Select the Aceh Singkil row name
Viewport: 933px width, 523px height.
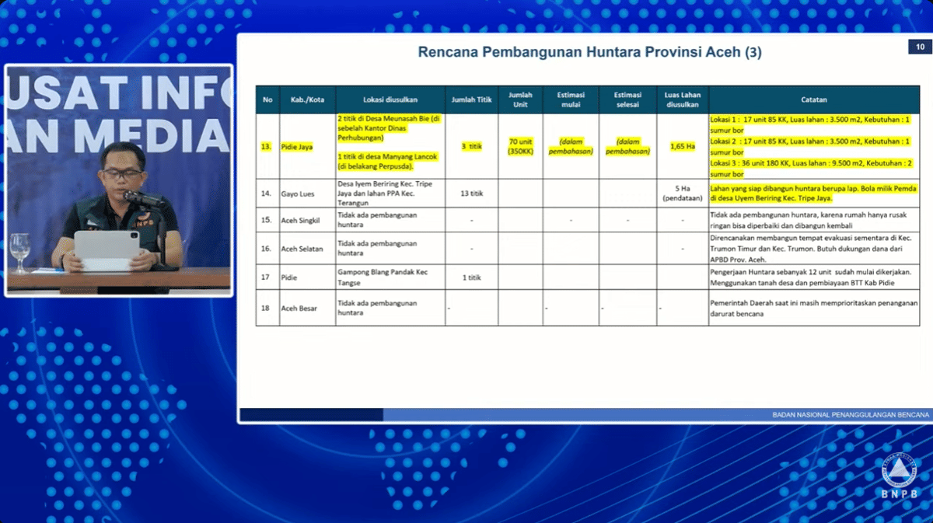(x=300, y=220)
